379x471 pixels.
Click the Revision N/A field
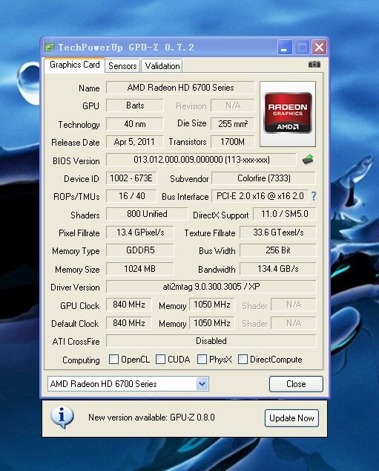(x=233, y=105)
